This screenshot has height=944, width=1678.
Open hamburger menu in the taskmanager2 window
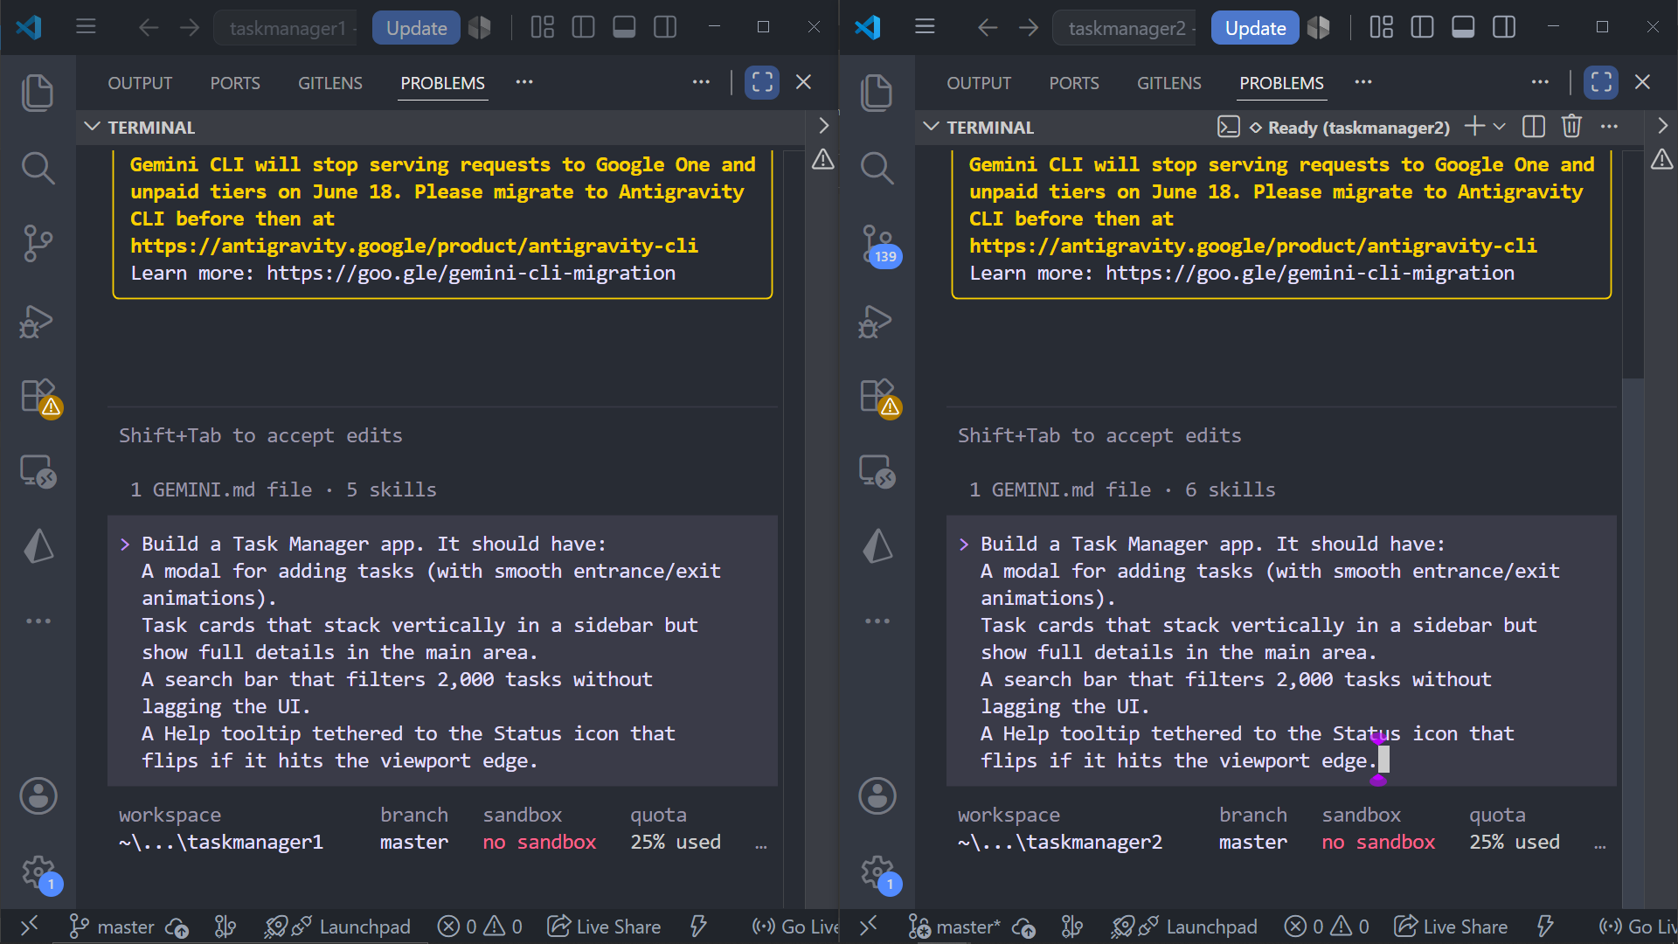pyautogui.click(x=925, y=27)
